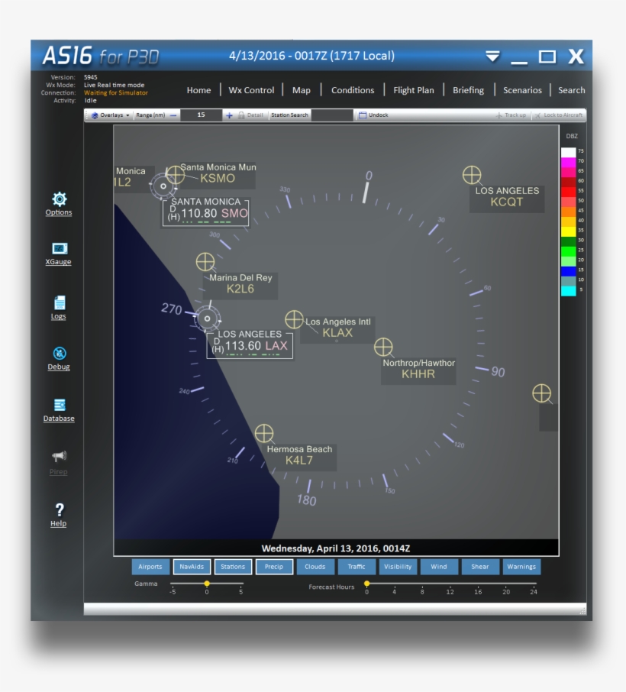Open the title bar dropdown arrow
The height and width of the screenshot is (692, 626).
[x=493, y=57]
